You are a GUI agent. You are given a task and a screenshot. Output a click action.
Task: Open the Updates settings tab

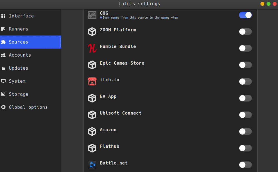pyautogui.click(x=31, y=68)
